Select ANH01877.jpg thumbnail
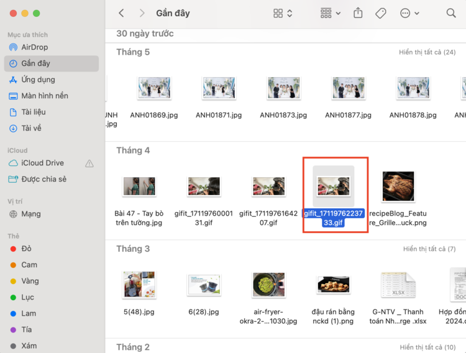This screenshot has height=353, width=466. 349,88
